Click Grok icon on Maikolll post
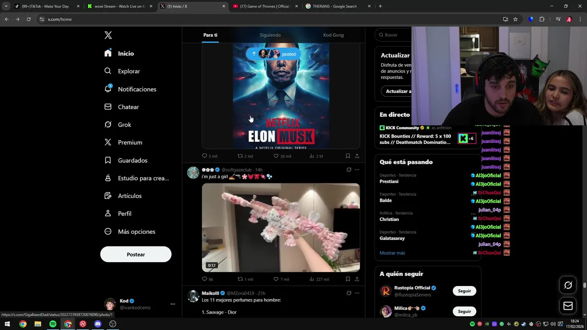This screenshot has width=587, height=330. (349, 293)
